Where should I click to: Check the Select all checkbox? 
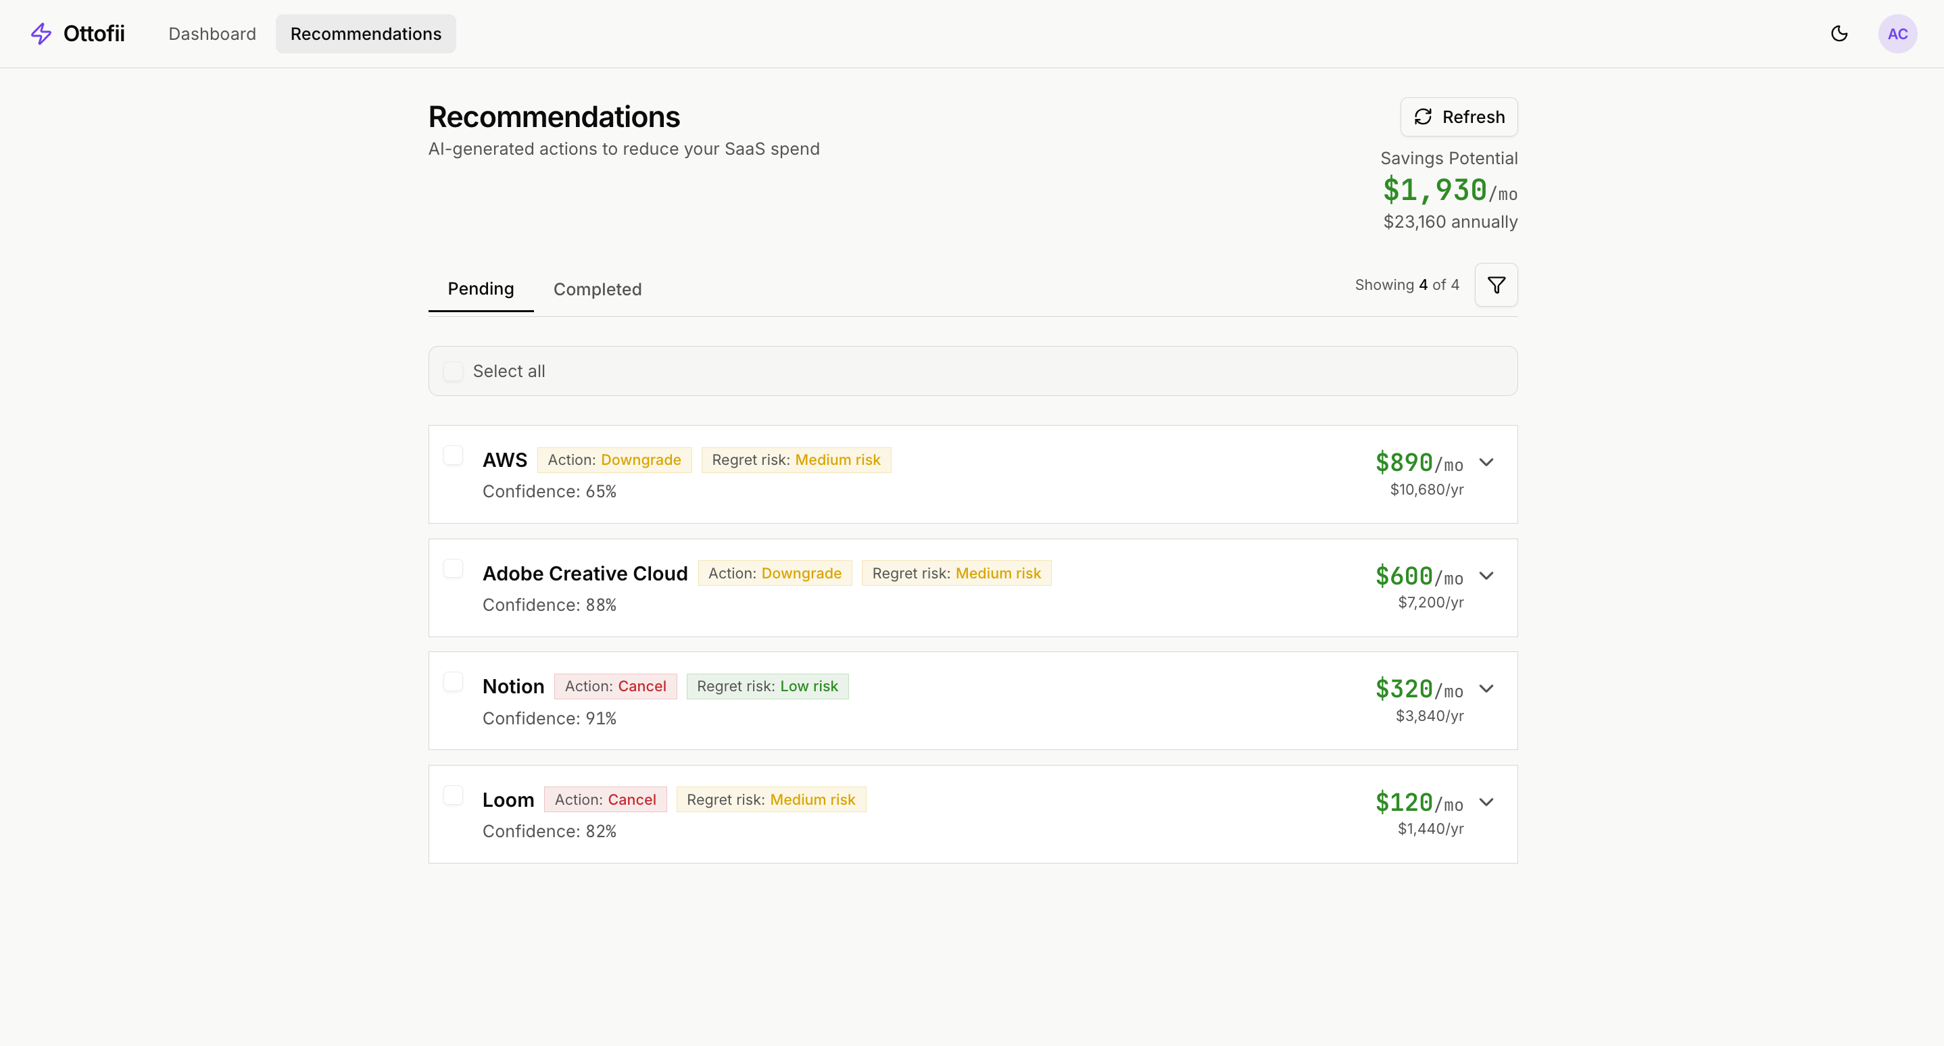(x=453, y=371)
